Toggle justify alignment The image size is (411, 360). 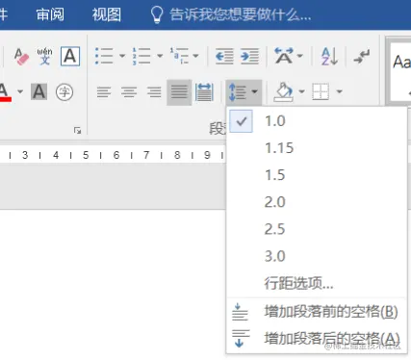click(x=179, y=92)
